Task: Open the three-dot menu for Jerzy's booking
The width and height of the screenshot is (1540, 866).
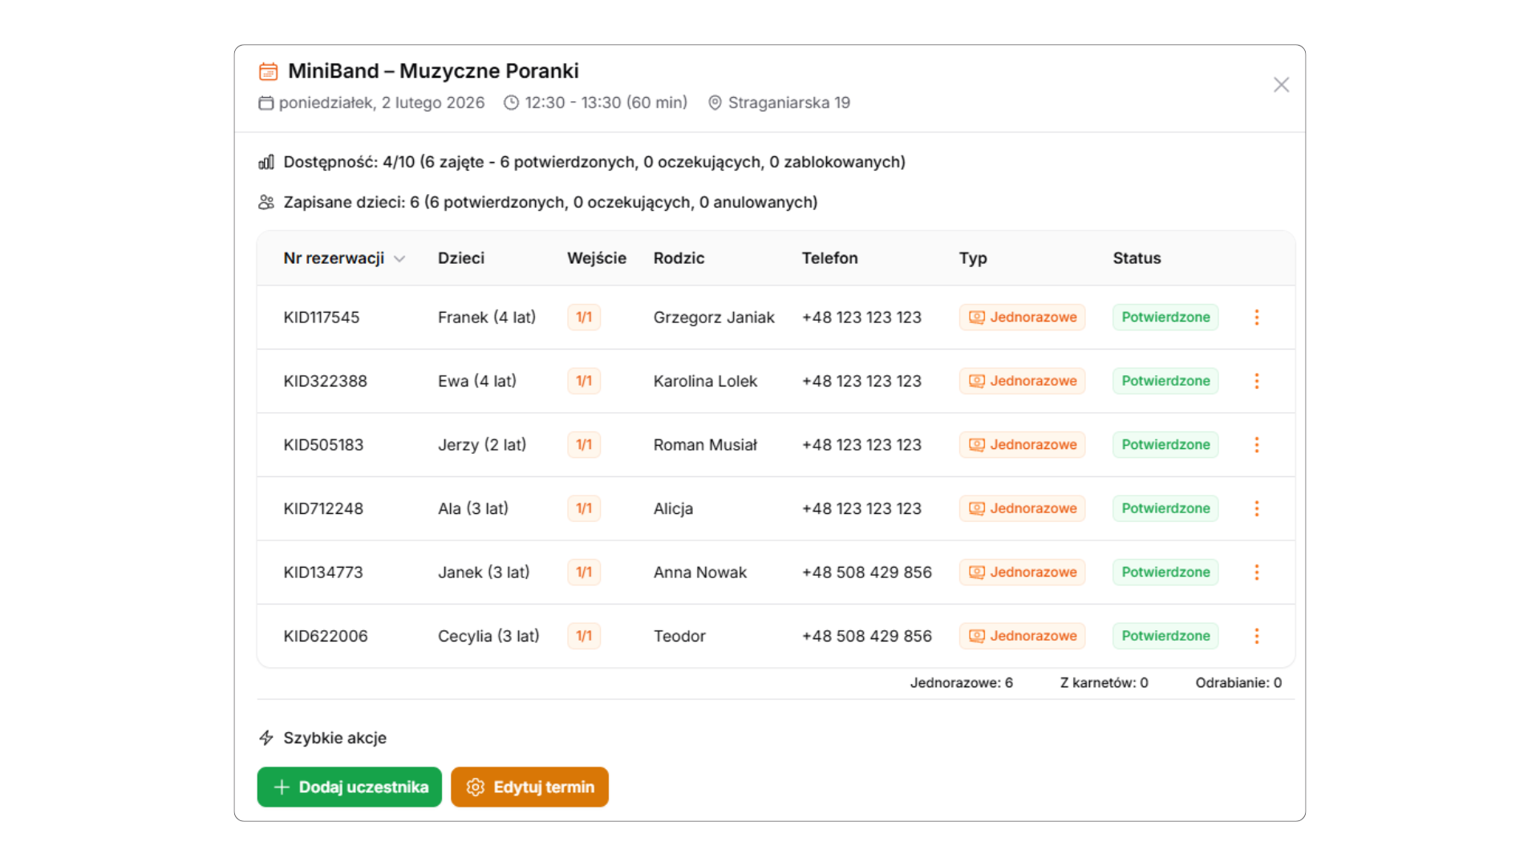Action: [x=1256, y=444]
